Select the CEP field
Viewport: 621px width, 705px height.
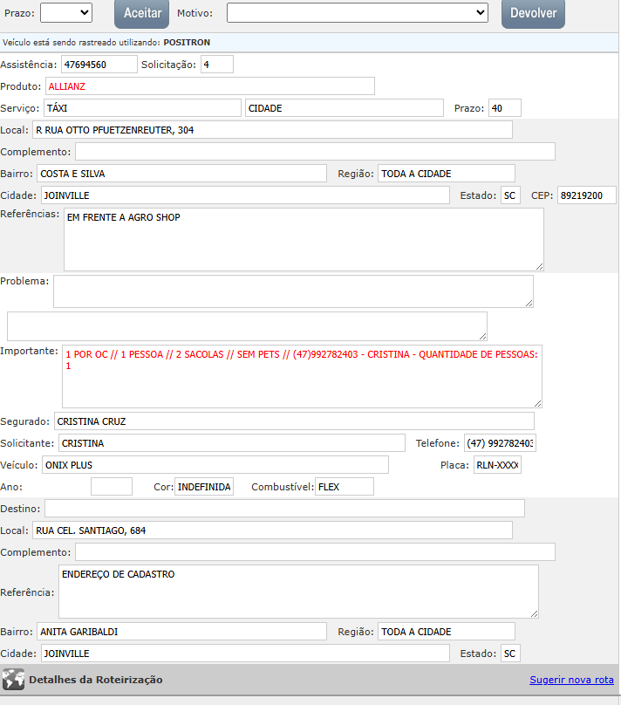pyautogui.click(x=586, y=195)
